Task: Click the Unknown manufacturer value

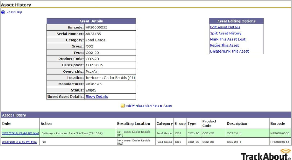Action: coord(93,84)
